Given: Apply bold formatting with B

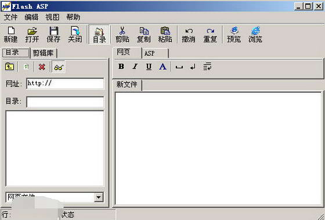Looking at the screenshot, I should [x=121, y=67].
